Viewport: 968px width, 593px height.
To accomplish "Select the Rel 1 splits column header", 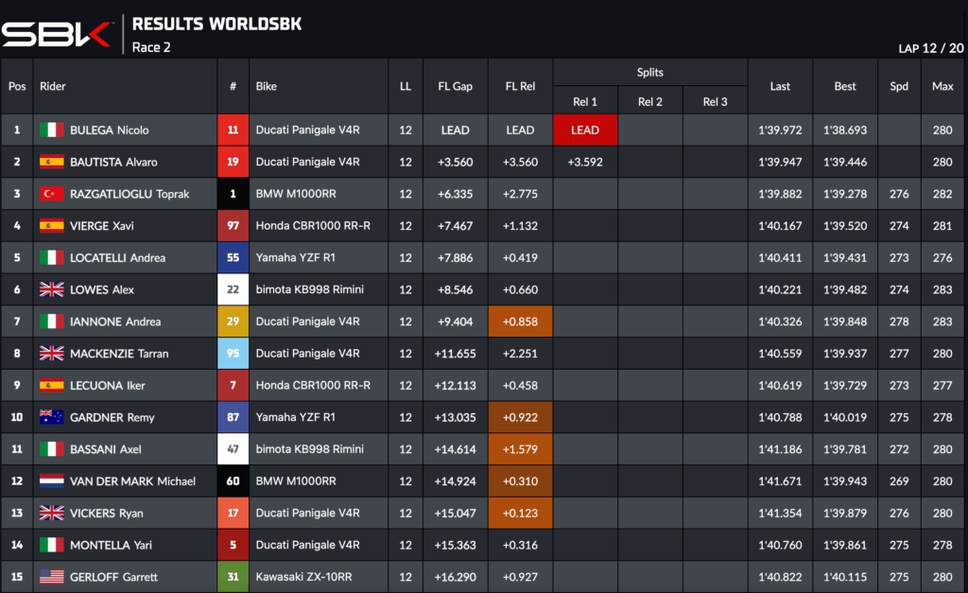I will pyautogui.click(x=585, y=102).
